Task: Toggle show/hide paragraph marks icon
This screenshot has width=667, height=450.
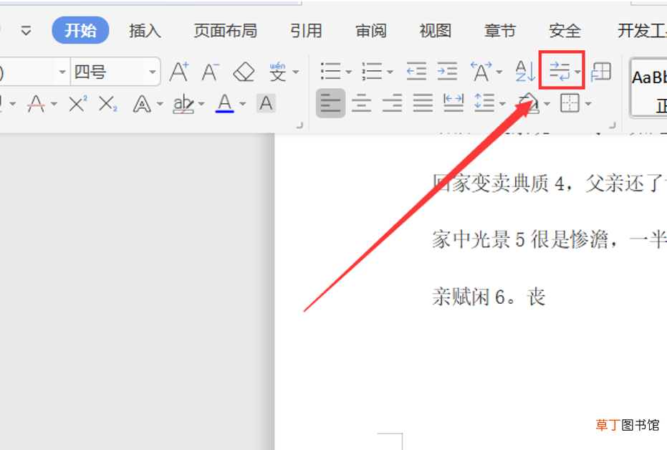Action: 560,71
